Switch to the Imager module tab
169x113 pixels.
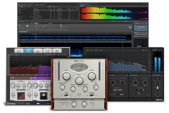tap(47, 50)
